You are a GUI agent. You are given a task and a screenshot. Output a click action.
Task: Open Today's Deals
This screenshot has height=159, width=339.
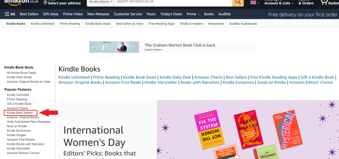(171, 14)
